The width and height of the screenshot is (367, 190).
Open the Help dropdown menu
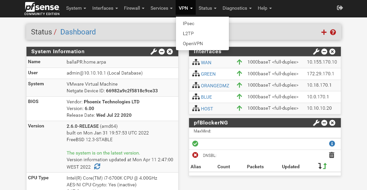point(265,8)
